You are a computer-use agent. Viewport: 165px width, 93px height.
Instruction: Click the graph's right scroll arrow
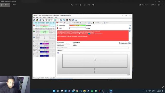pyautogui.click(x=129, y=75)
